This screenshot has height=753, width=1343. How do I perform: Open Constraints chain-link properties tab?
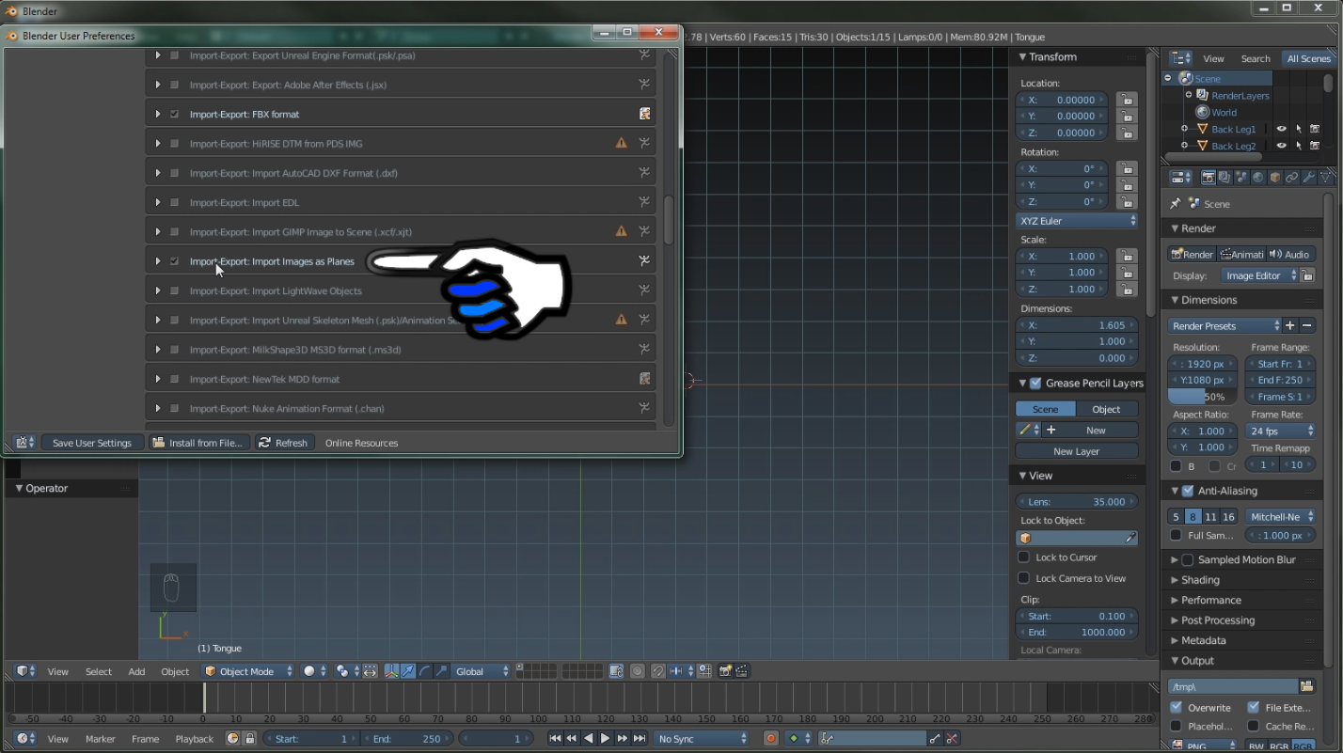[1292, 178]
